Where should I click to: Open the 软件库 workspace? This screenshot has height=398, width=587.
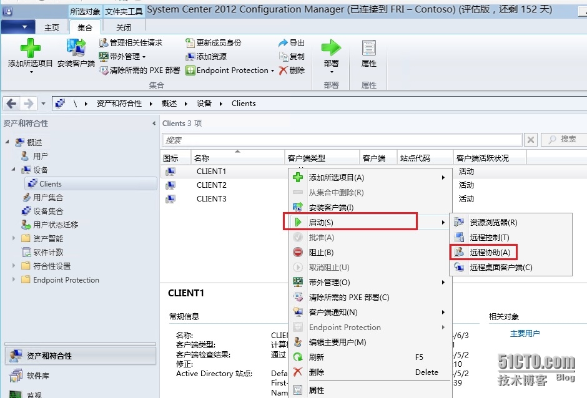point(80,376)
